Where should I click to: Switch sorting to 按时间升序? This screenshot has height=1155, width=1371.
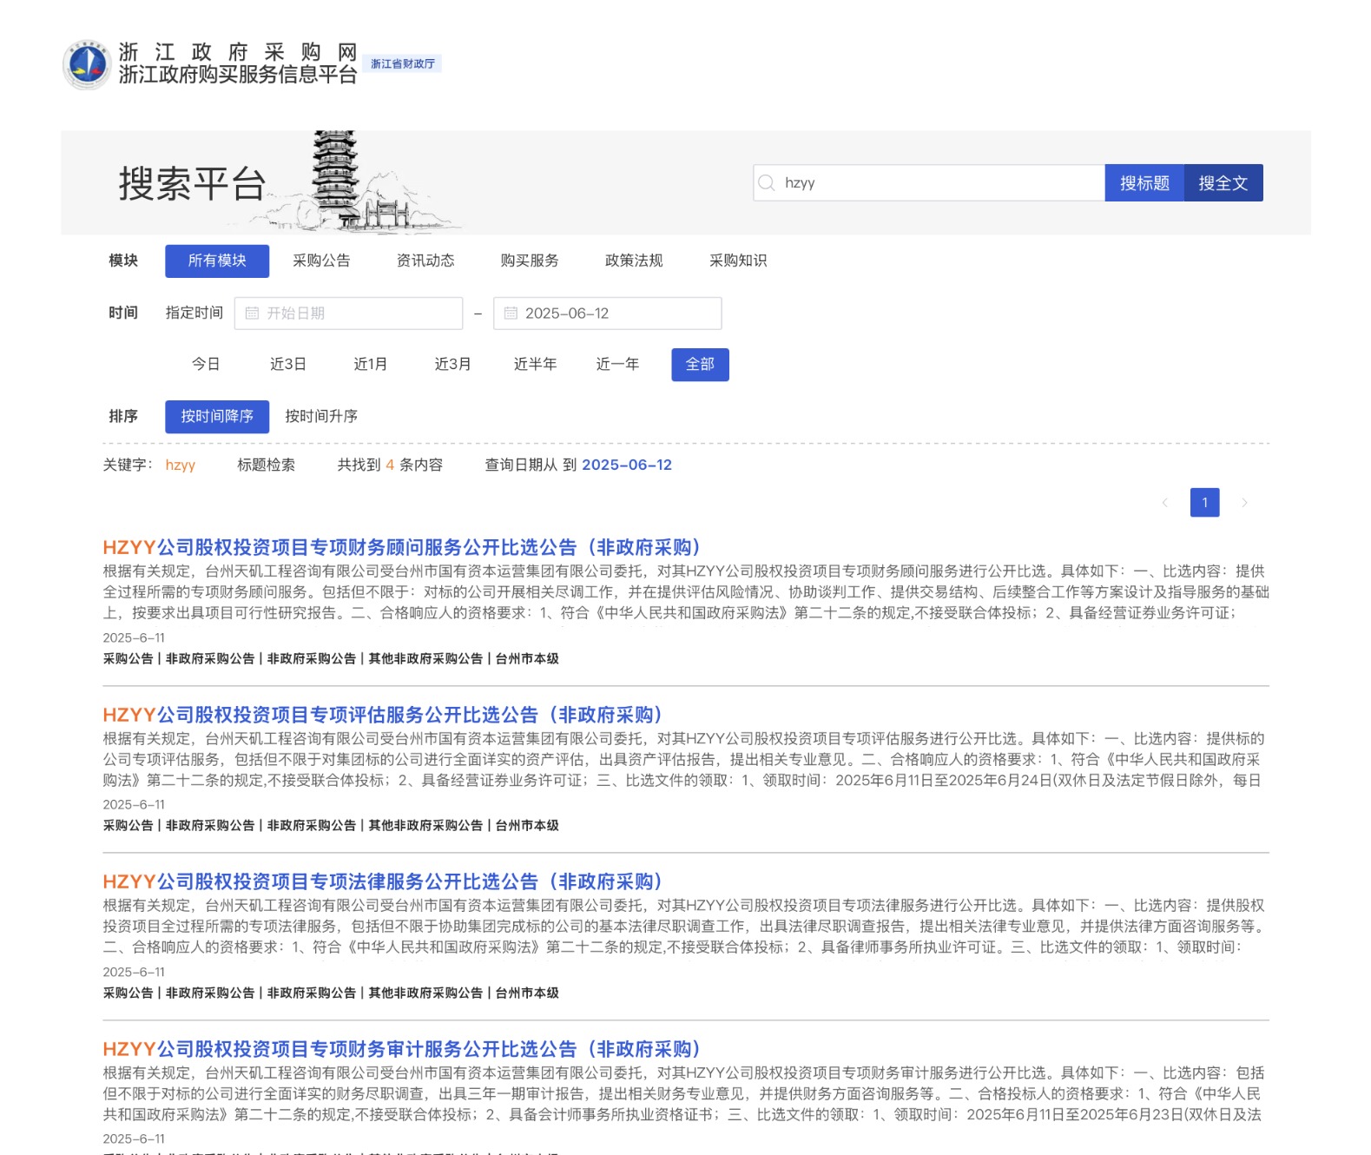click(321, 417)
